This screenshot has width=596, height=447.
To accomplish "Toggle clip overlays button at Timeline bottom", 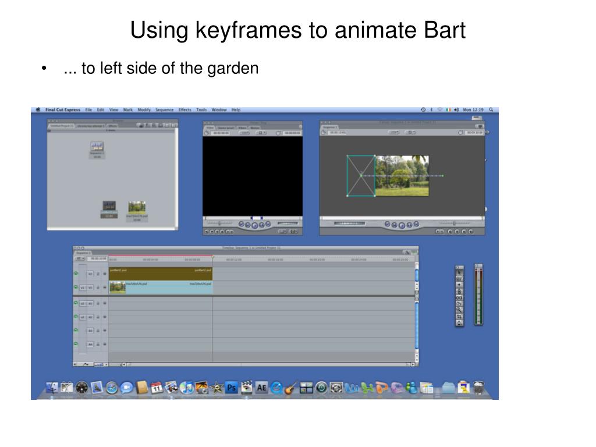I will click(x=86, y=364).
